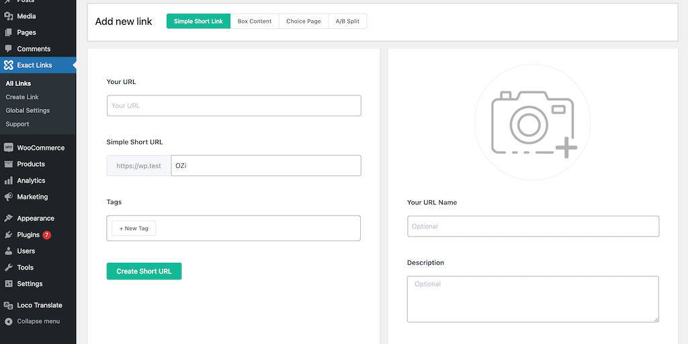Add a tag with New Tag button
The width and height of the screenshot is (688, 344).
tap(134, 228)
